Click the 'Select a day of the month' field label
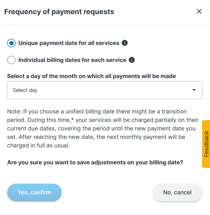This screenshot has height=215, width=210. pyautogui.click(x=91, y=76)
